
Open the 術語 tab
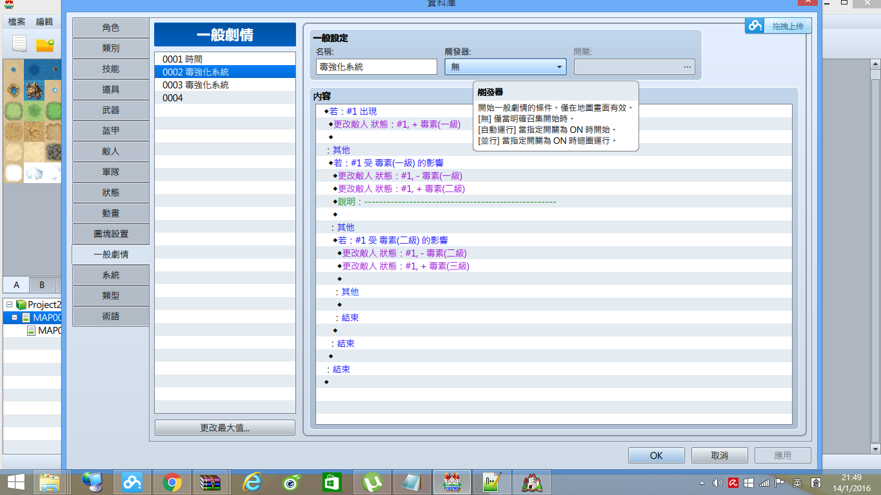110,316
